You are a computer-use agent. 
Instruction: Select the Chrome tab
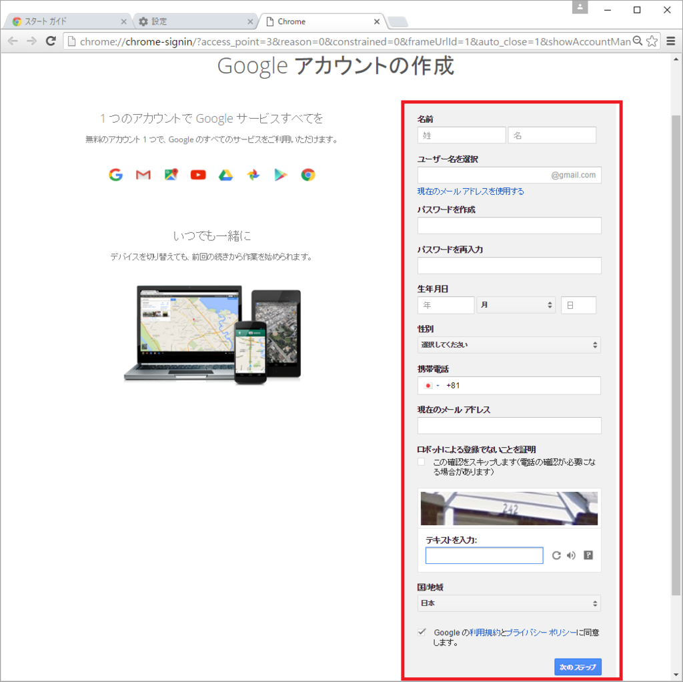point(322,21)
